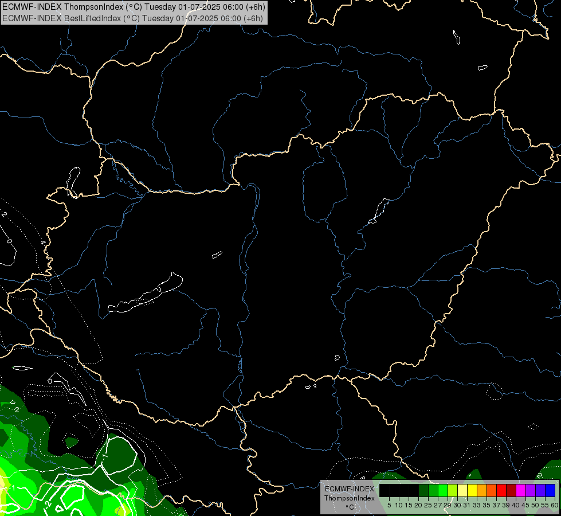Click the legend title 'ECMWF-INDEX'

coord(350,489)
